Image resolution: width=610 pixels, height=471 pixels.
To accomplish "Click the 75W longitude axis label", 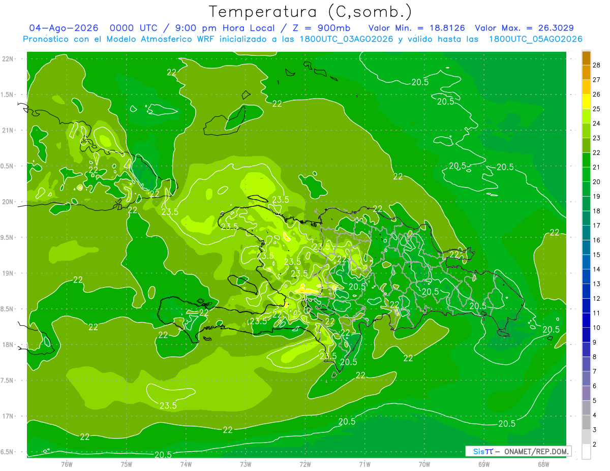I will [126, 464].
